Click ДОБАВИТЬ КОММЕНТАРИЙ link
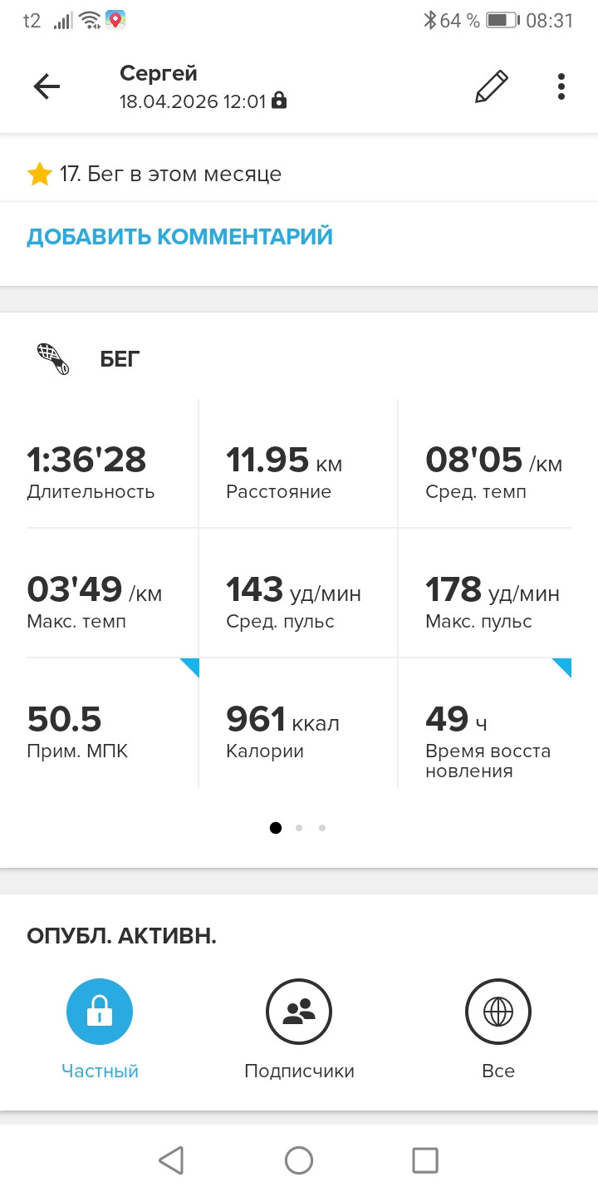The image size is (598, 1197). click(179, 236)
